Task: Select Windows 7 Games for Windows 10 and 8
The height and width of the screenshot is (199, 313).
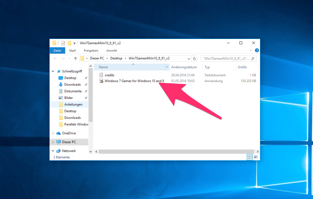Action: click(x=134, y=81)
